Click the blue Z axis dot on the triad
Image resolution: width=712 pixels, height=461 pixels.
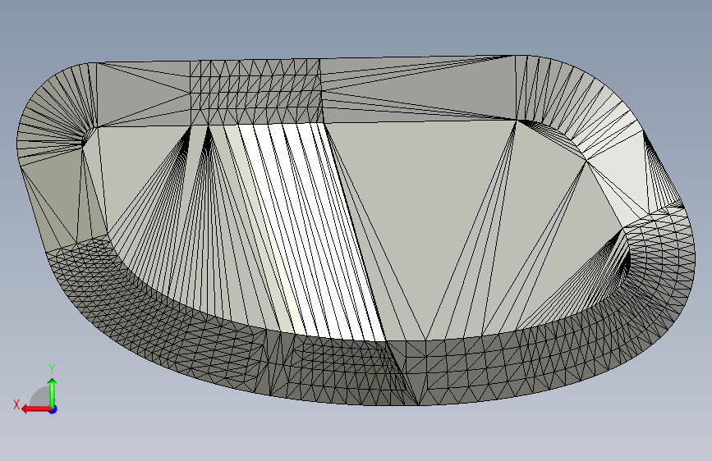coord(53,409)
